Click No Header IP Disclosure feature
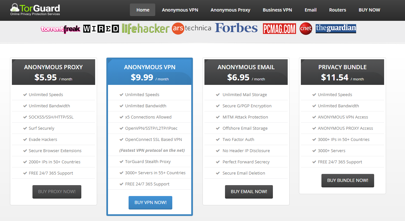Image resolution: width=405 pixels, height=221 pixels. coord(246,151)
